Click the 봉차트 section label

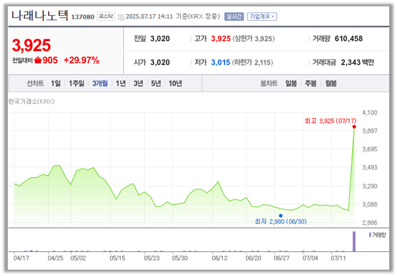(x=269, y=83)
